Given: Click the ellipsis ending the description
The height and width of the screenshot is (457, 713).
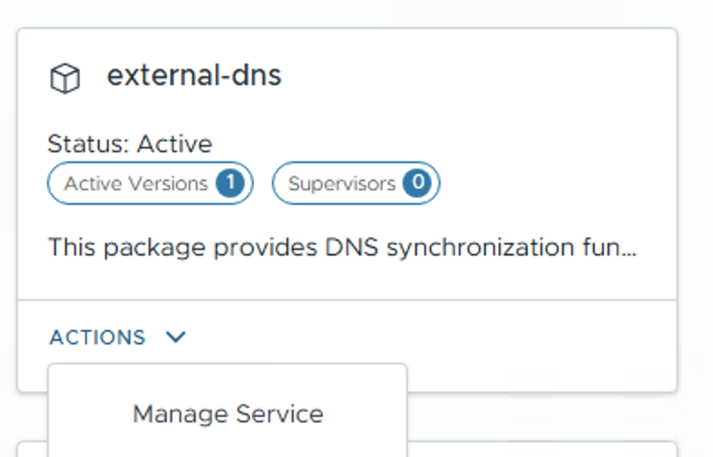Looking at the screenshot, I should click(x=629, y=248).
